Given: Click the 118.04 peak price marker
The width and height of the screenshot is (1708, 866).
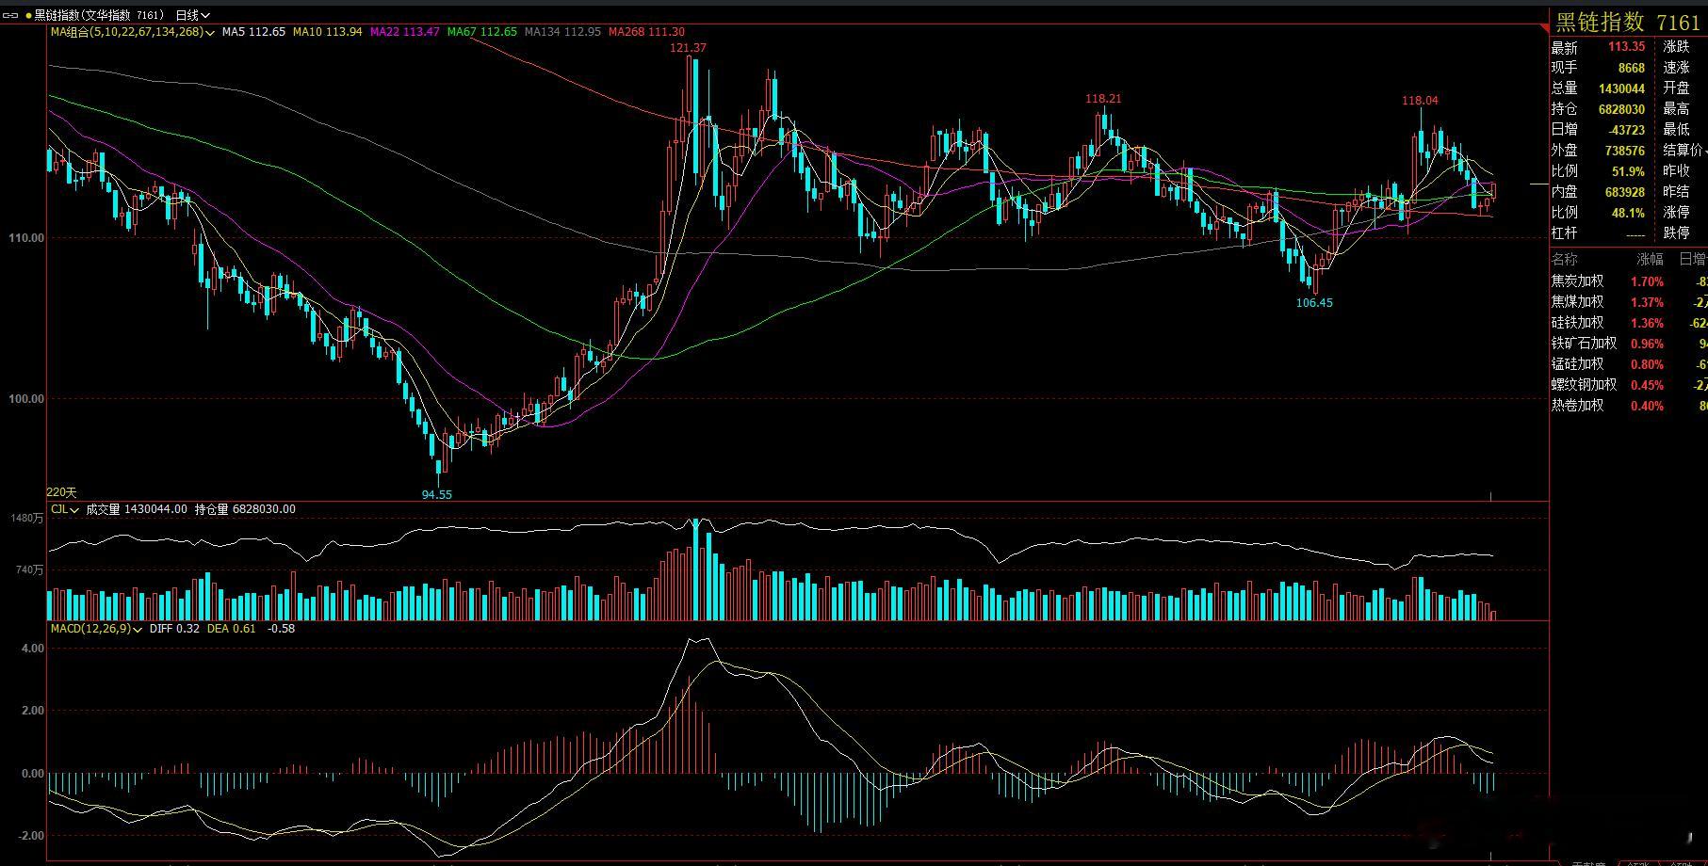Looking at the screenshot, I should pyautogui.click(x=1420, y=100).
